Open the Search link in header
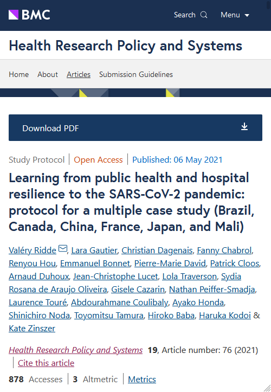 tap(191, 15)
